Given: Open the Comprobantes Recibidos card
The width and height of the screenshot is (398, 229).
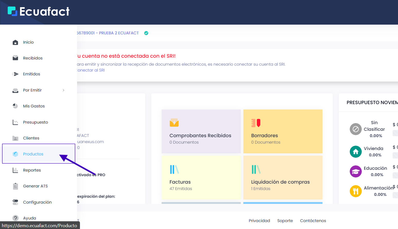Looking at the screenshot, I should [201, 131].
